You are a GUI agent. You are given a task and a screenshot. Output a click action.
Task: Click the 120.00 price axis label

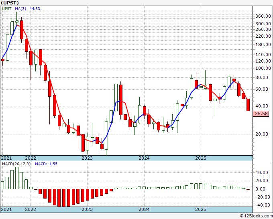(x=263, y=61)
